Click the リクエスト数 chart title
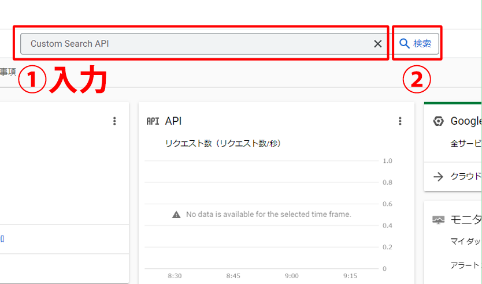The image size is (482, 284). [223, 144]
